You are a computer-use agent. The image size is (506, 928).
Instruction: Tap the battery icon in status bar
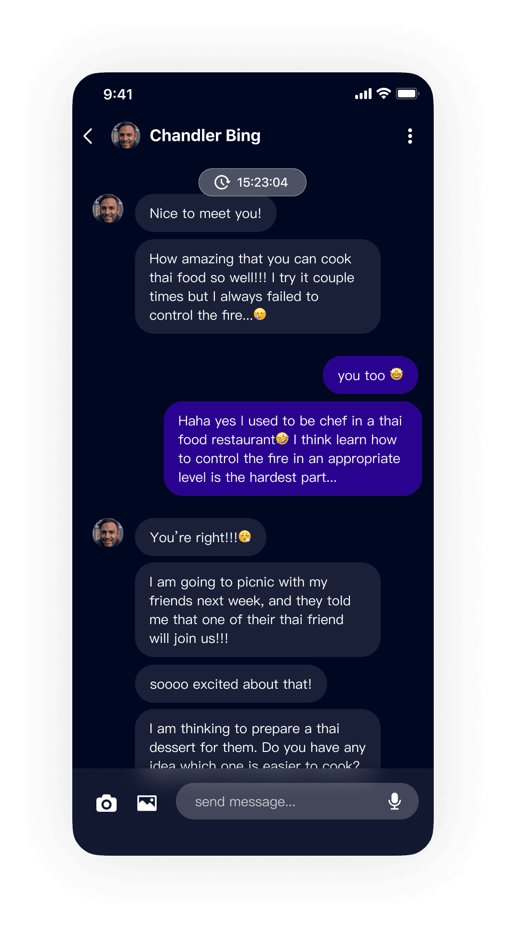pos(407,94)
